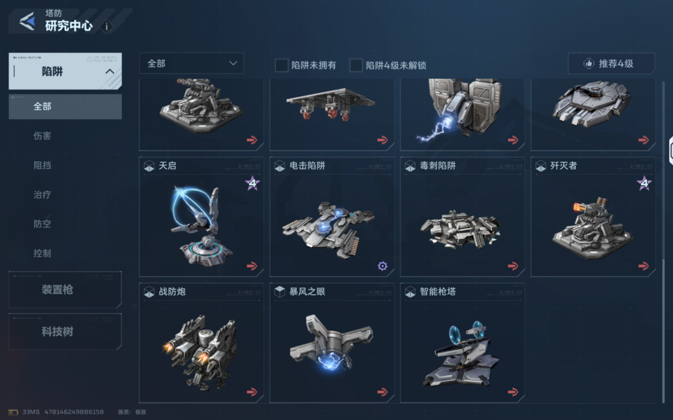This screenshot has width=673, height=420.
Task: Click the 推荐4级 button
Action: (x=612, y=63)
